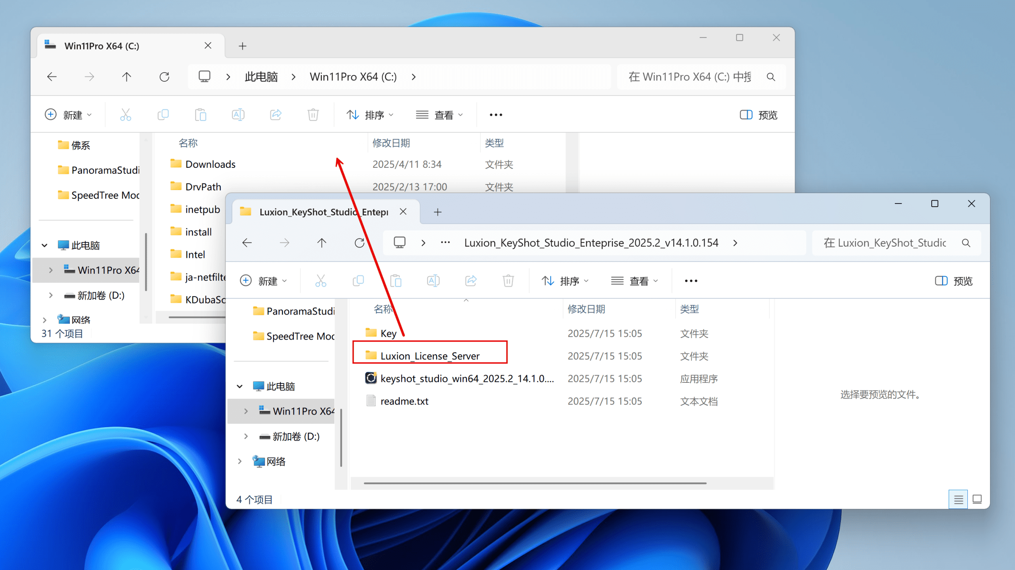Image resolution: width=1015 pixels, height=570 pixels.
Task: Toggle the 预览 preview pane in front window
Action: 954,281
